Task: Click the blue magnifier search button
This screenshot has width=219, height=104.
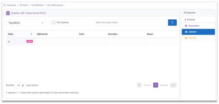Action: pyautogui.click(x=172, y=22)
